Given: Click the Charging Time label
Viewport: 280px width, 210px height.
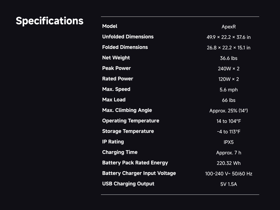Looking at the screenshot, I should click(x=120, y=152).
